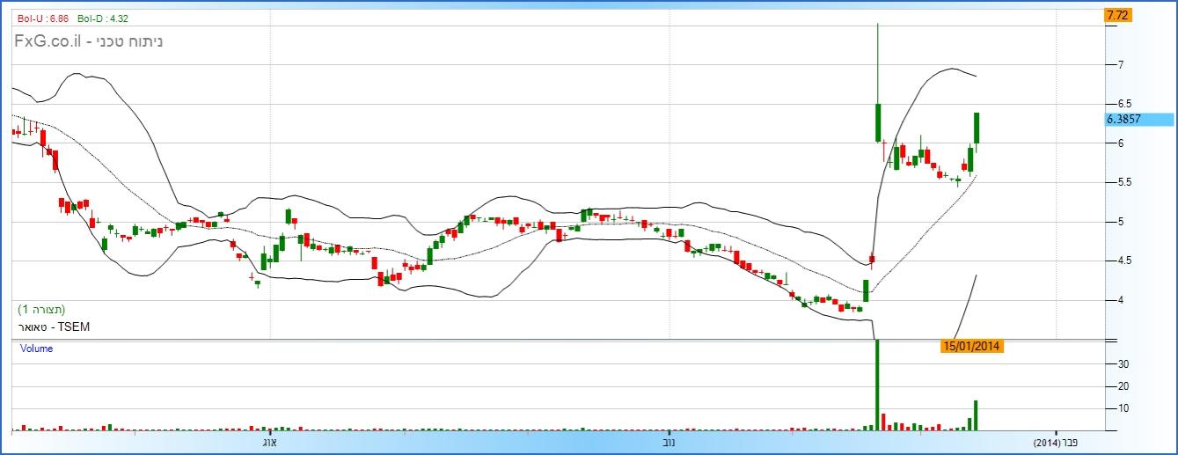Click the נוב month label on time axis
This screenshot has width=1178, height=455.
tap(669, 442)
